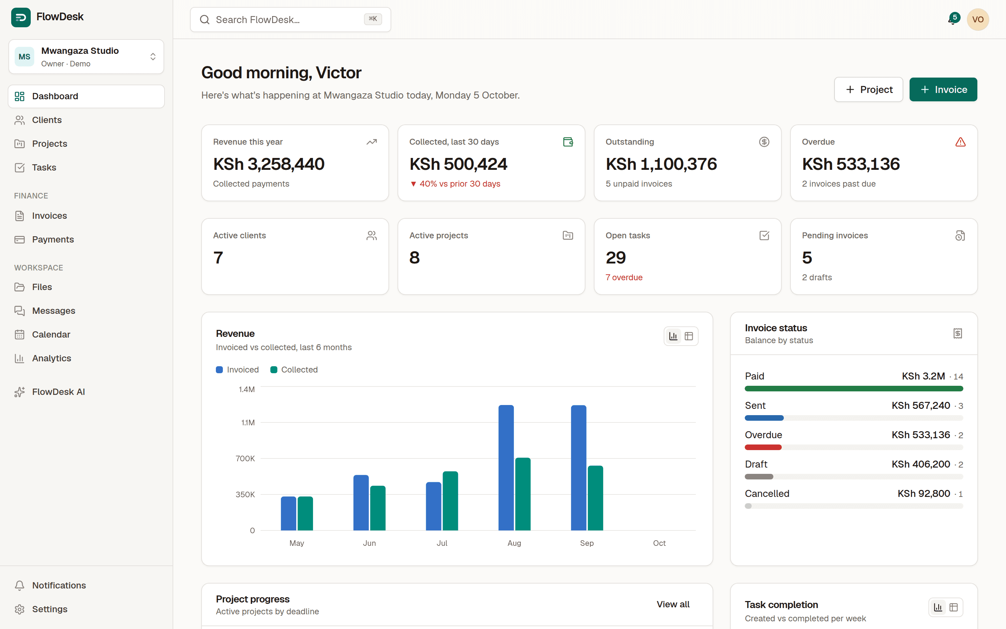This screenshot has height=629, width=1006.
Task: Open Projects in the sidebar
Action: coord(86,144)
